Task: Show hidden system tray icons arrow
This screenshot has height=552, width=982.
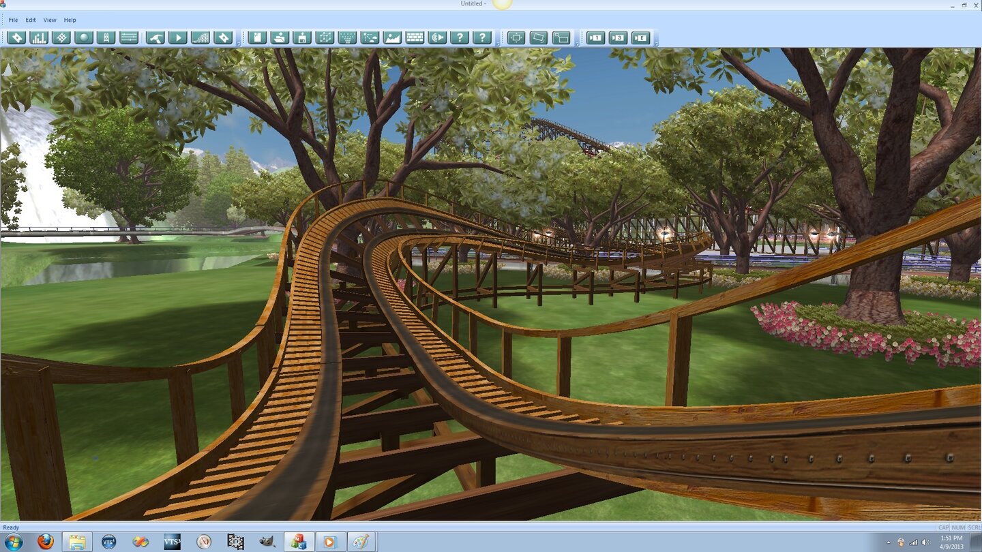Action: pos(888,542)
